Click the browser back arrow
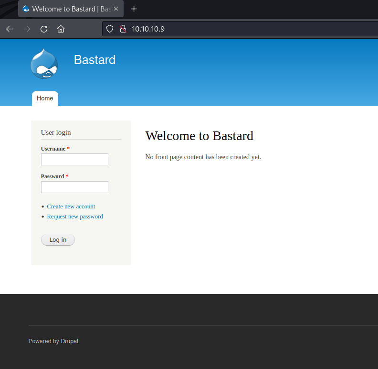Image resolution: width=378 pixels, height=369 pixels. pos(10,29)
